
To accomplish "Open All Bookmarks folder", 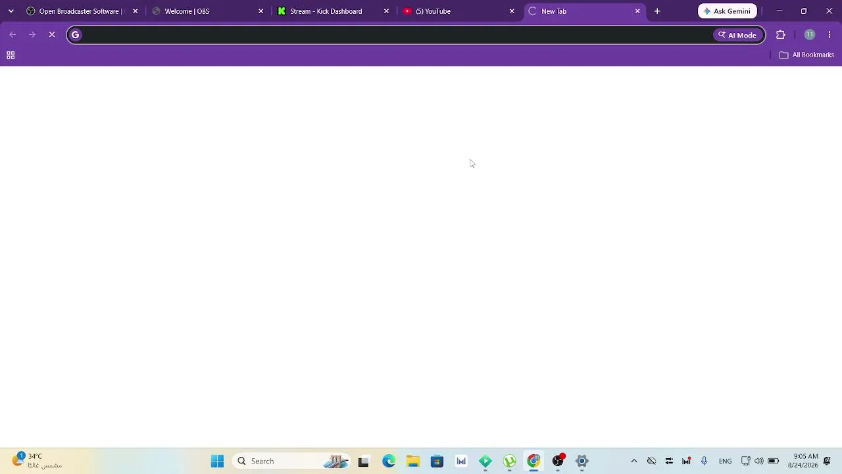I will coord(806,55).
